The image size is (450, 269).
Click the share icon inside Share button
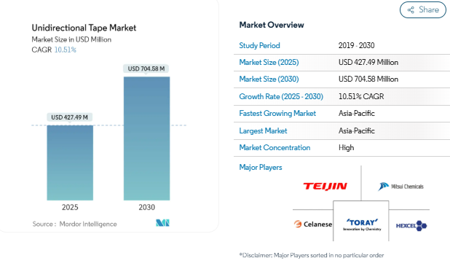[x=411, y=10]
